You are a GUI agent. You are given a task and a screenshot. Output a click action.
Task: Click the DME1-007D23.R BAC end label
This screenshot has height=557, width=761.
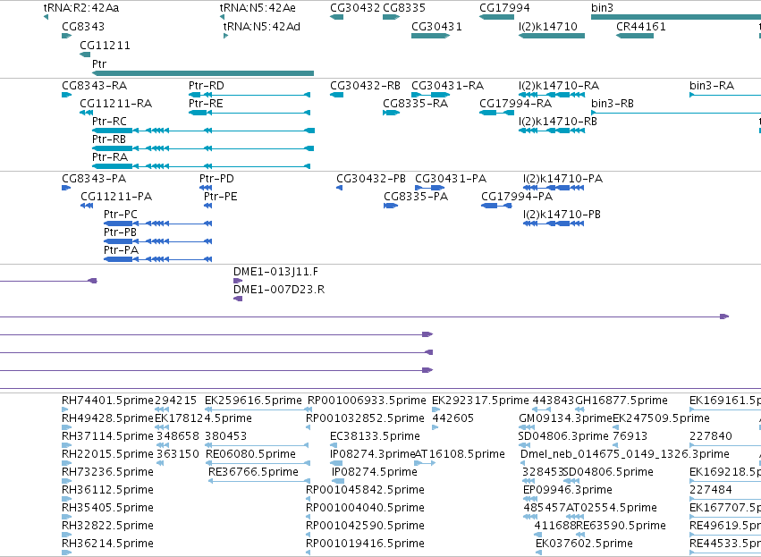point(279,290)
